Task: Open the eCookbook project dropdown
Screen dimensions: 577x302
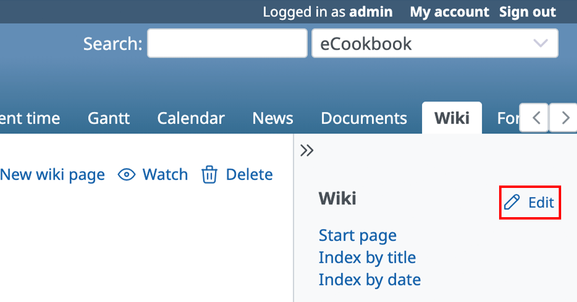Action: pos(435,44)
